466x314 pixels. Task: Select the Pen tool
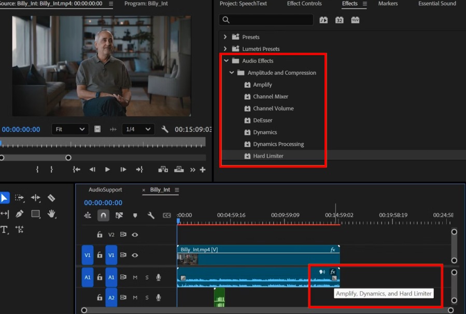(x=19, y=213)
